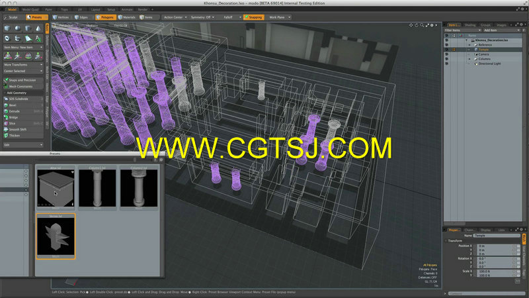529x298 pixels.
Task: Open the Shading tab in right panel
Action: pyautogui.click(x=469, y=25)
